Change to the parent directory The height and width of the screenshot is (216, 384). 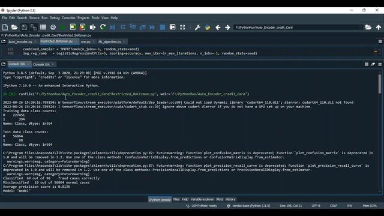pyautogui.click(x=379, y=27)
